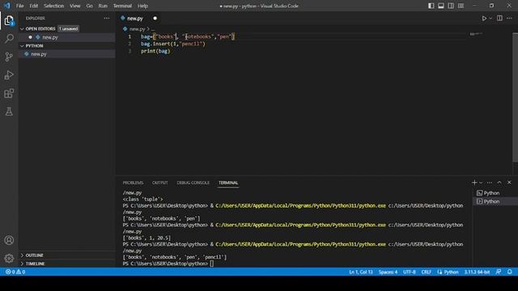Image resolution: width=518 pixels, height=291 pixels.
Task: Open the View menu
Action: point(75,6)
